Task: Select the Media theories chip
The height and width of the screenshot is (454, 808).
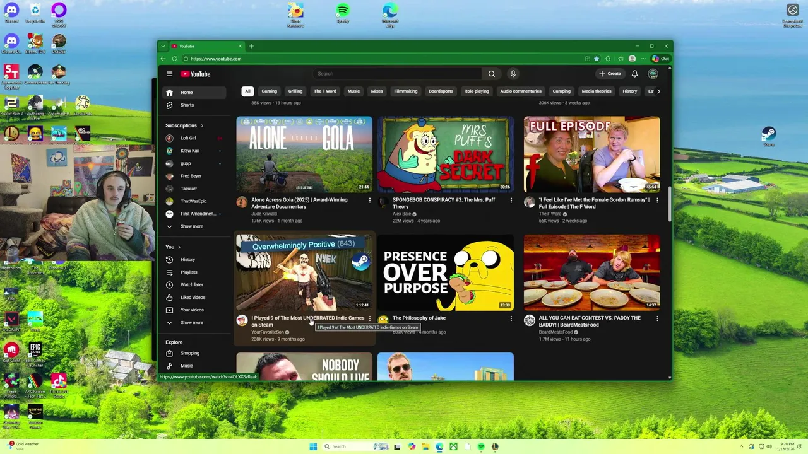Action: pos(597,91)
